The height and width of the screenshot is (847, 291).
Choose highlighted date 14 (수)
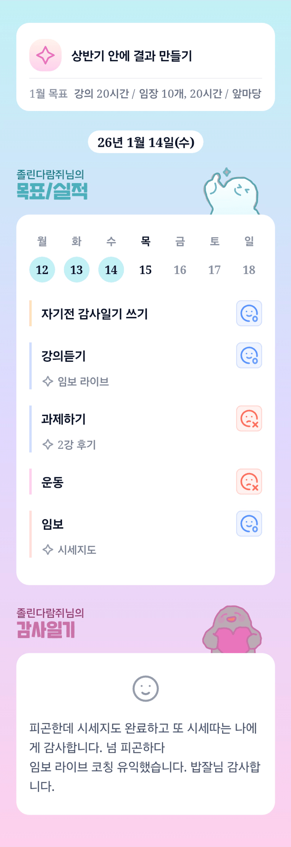point(111,270)
